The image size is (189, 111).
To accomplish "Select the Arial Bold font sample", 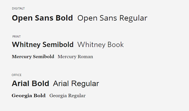I will coord(30,84).
